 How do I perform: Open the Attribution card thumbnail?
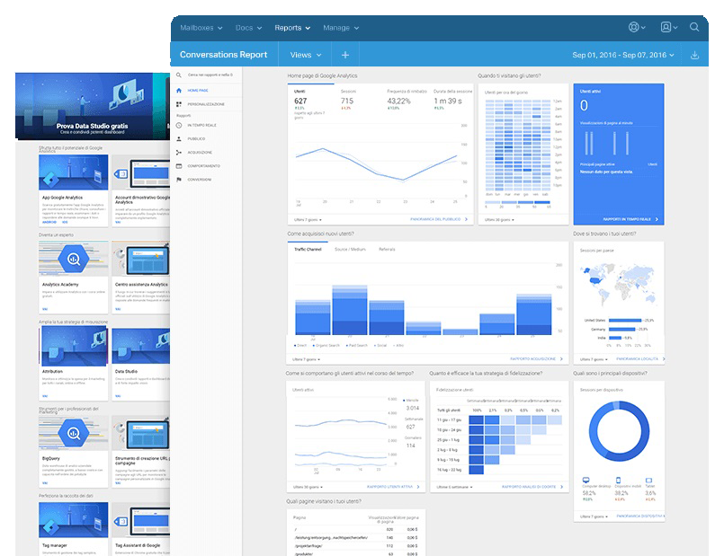74,346
